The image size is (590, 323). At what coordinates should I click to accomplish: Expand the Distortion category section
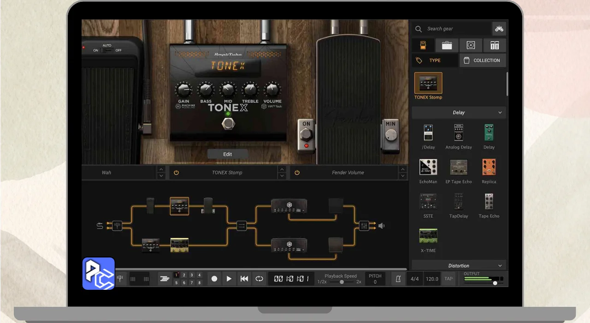click(x=500, y=266)
